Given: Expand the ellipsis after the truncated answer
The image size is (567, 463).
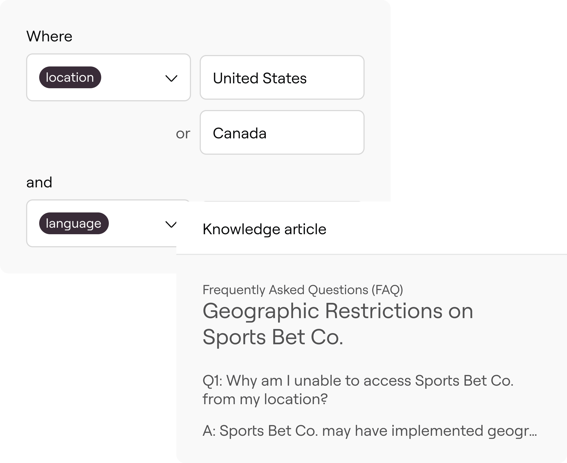Looking at the screenshot, I should (x=534, y=433).
